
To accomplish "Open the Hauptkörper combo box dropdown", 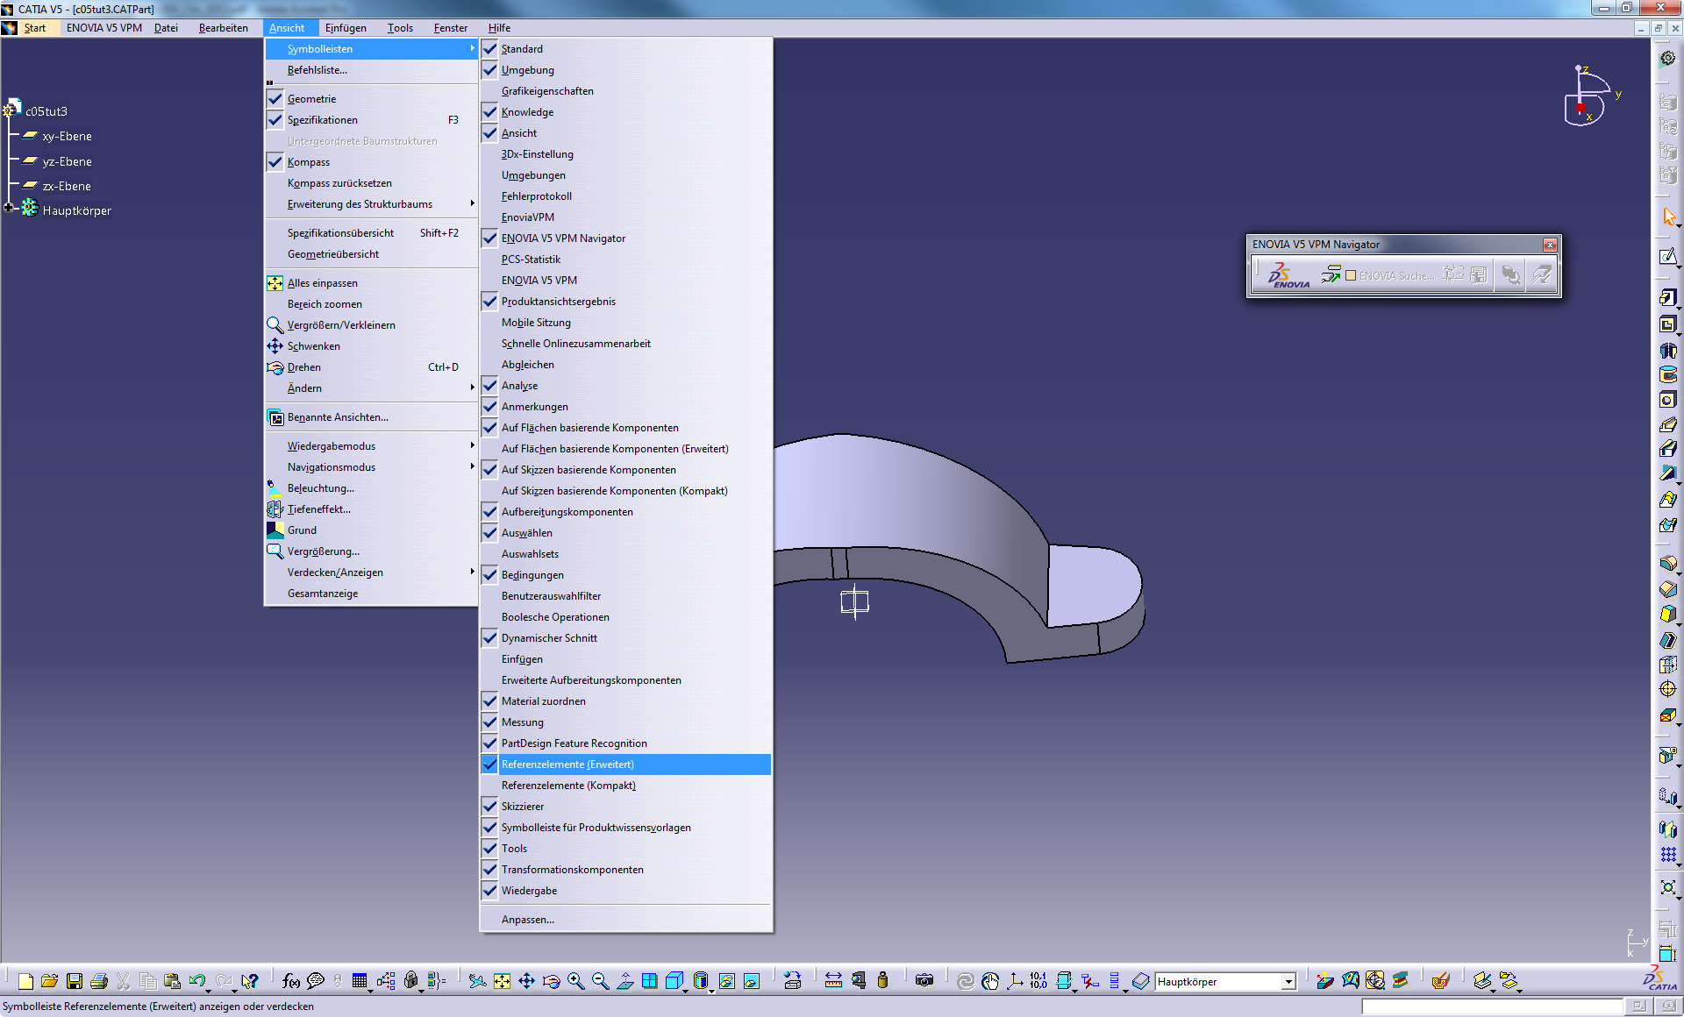I will (x=1288, y=982).
